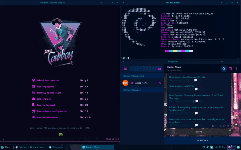Click the 'Open private configuration' link
Viewport: 241px width, 150px height.
(52, 111)
